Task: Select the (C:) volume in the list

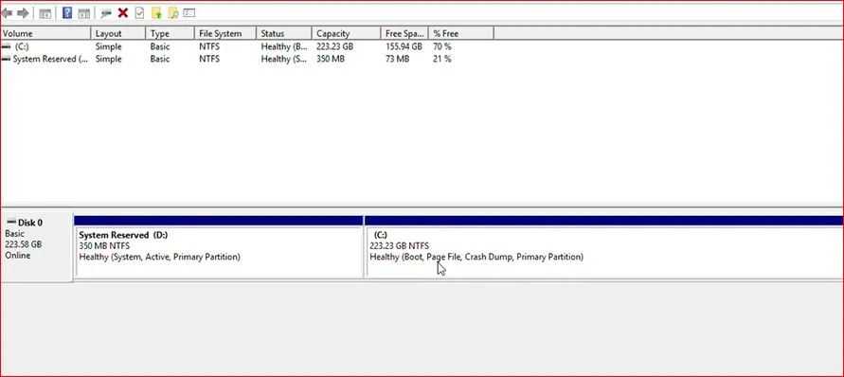Action: [x=22, y=46]
